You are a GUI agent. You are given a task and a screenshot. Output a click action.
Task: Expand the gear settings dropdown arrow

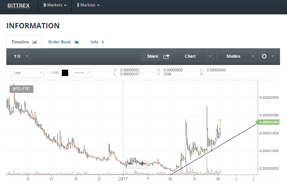coord(272,56)
